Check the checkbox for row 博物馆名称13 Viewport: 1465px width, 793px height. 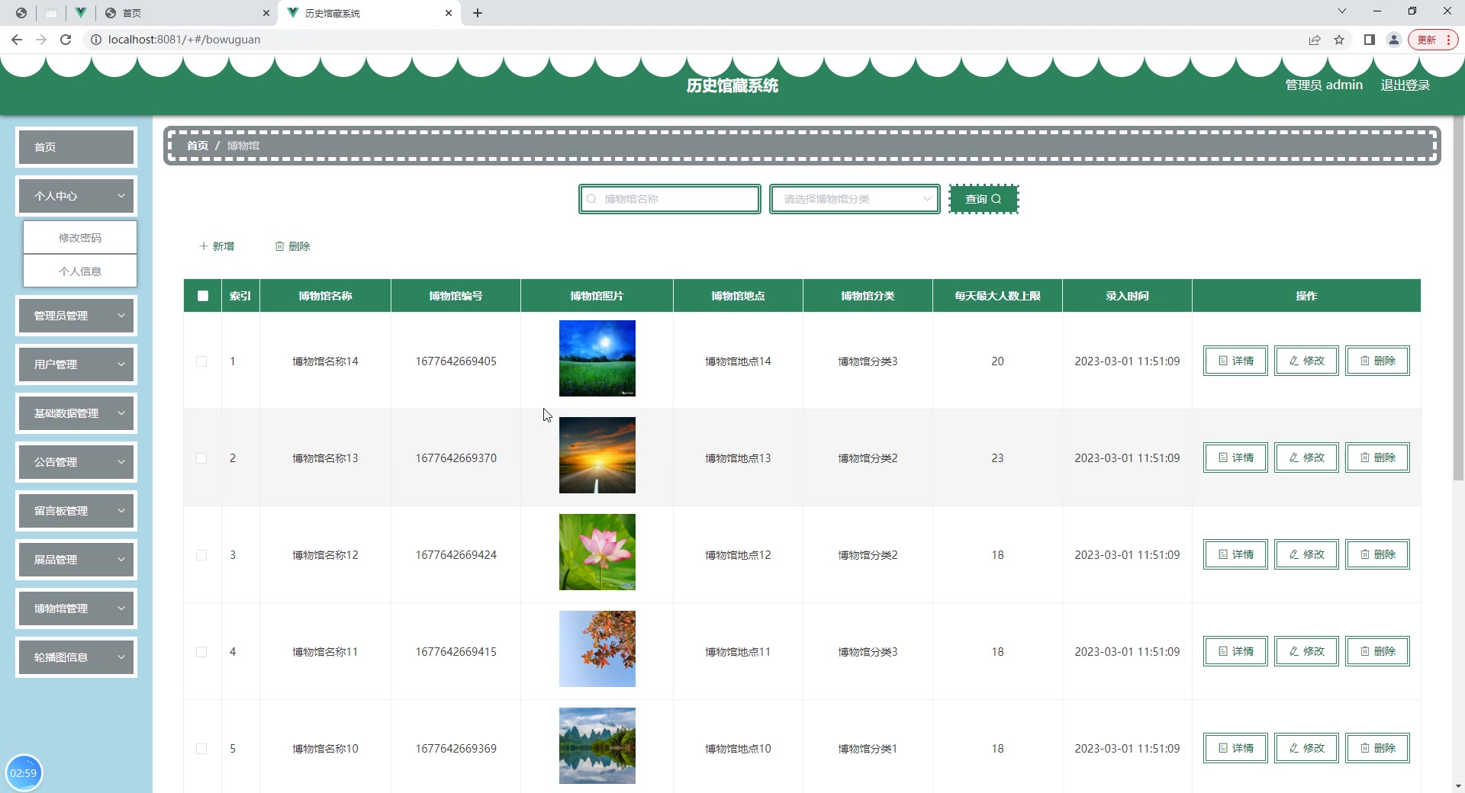click(201, 458)
